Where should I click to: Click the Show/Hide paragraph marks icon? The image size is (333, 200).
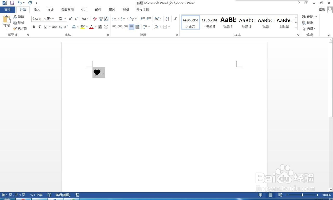pyautogui.click(x=175, y=19)
